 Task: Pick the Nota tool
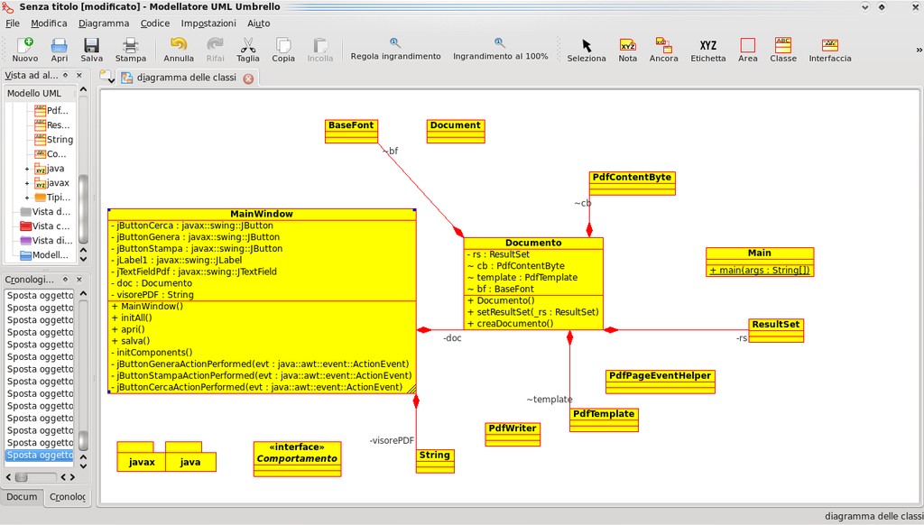[x=627, y=49]
